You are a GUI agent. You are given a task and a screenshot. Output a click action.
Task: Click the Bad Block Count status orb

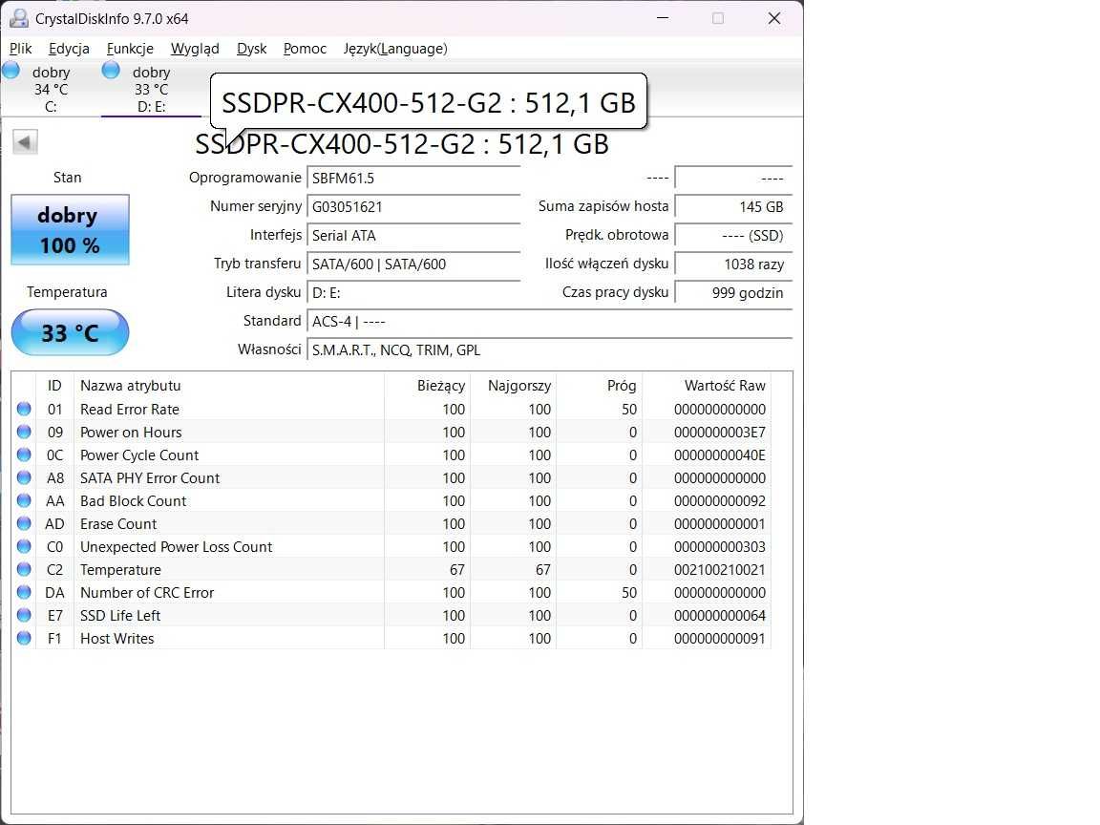24,501
